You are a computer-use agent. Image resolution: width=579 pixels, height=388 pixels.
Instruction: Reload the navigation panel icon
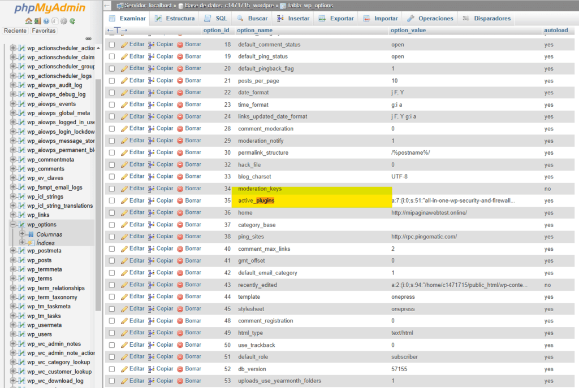click(72, 21)
